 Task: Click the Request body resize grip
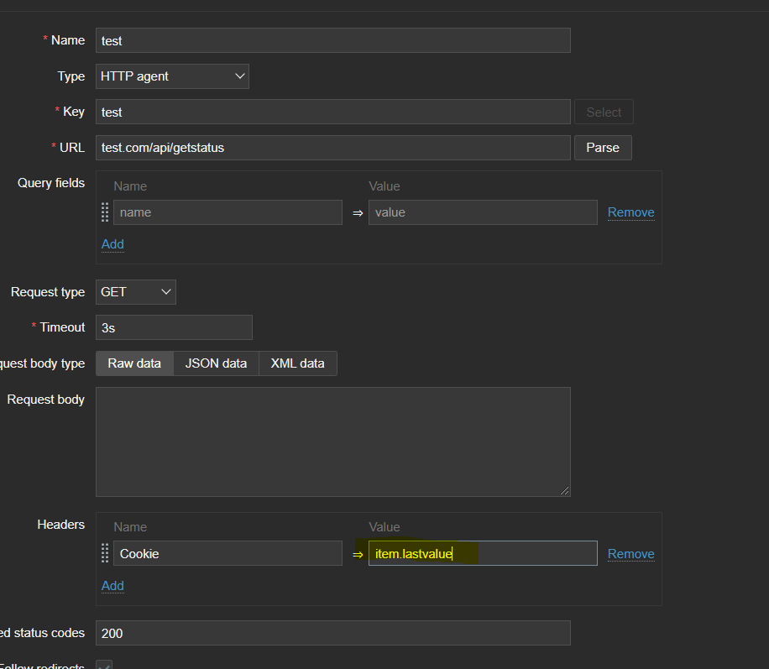point(565,490)
